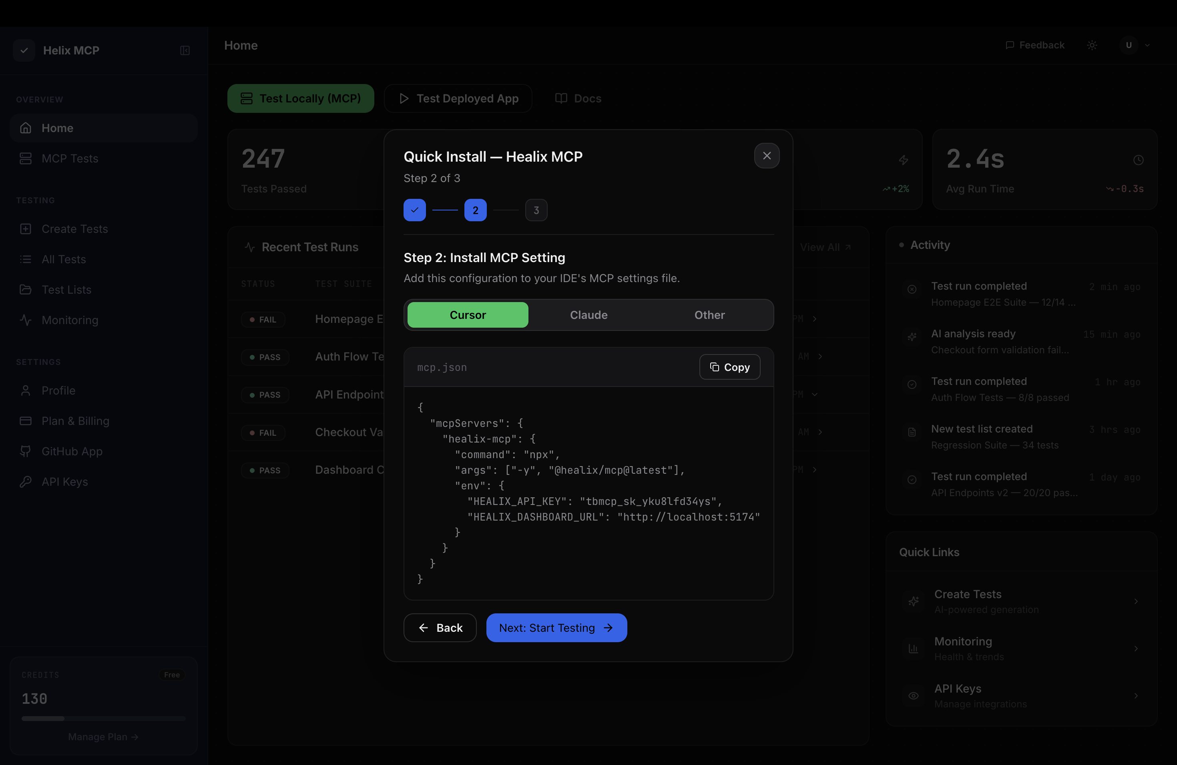This screenshot has width=1177, height=765.
Task: Toggle the light/dark theme sun icon
Action: point(1092,45)
